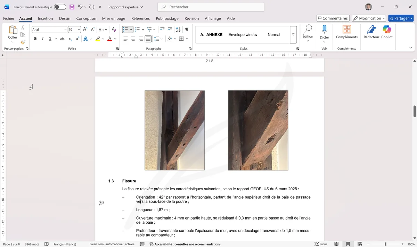This screenshot has height=247, width=417.
Task: Open accessibility recommendations from the status bar
Action: tap(186, 244)
